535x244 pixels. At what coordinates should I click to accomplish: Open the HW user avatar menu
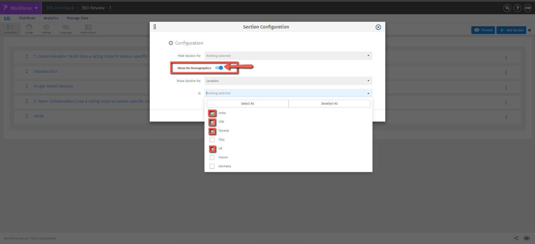527,8
